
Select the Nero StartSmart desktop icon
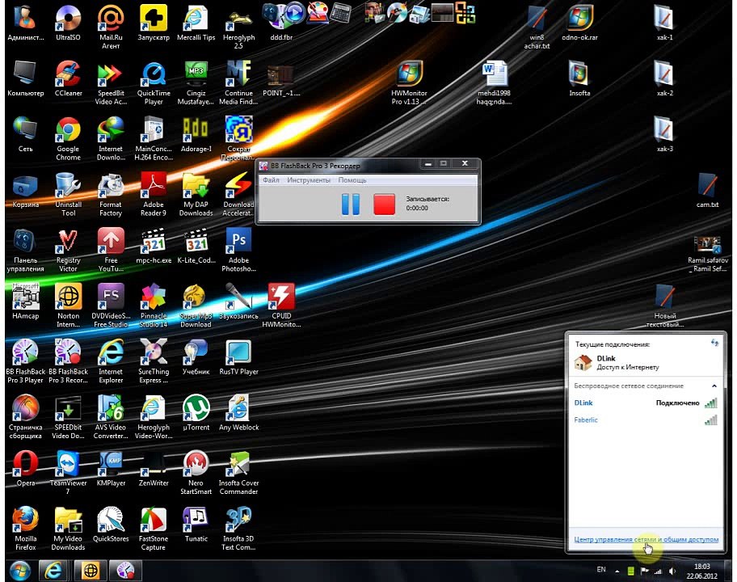point(196,472)
